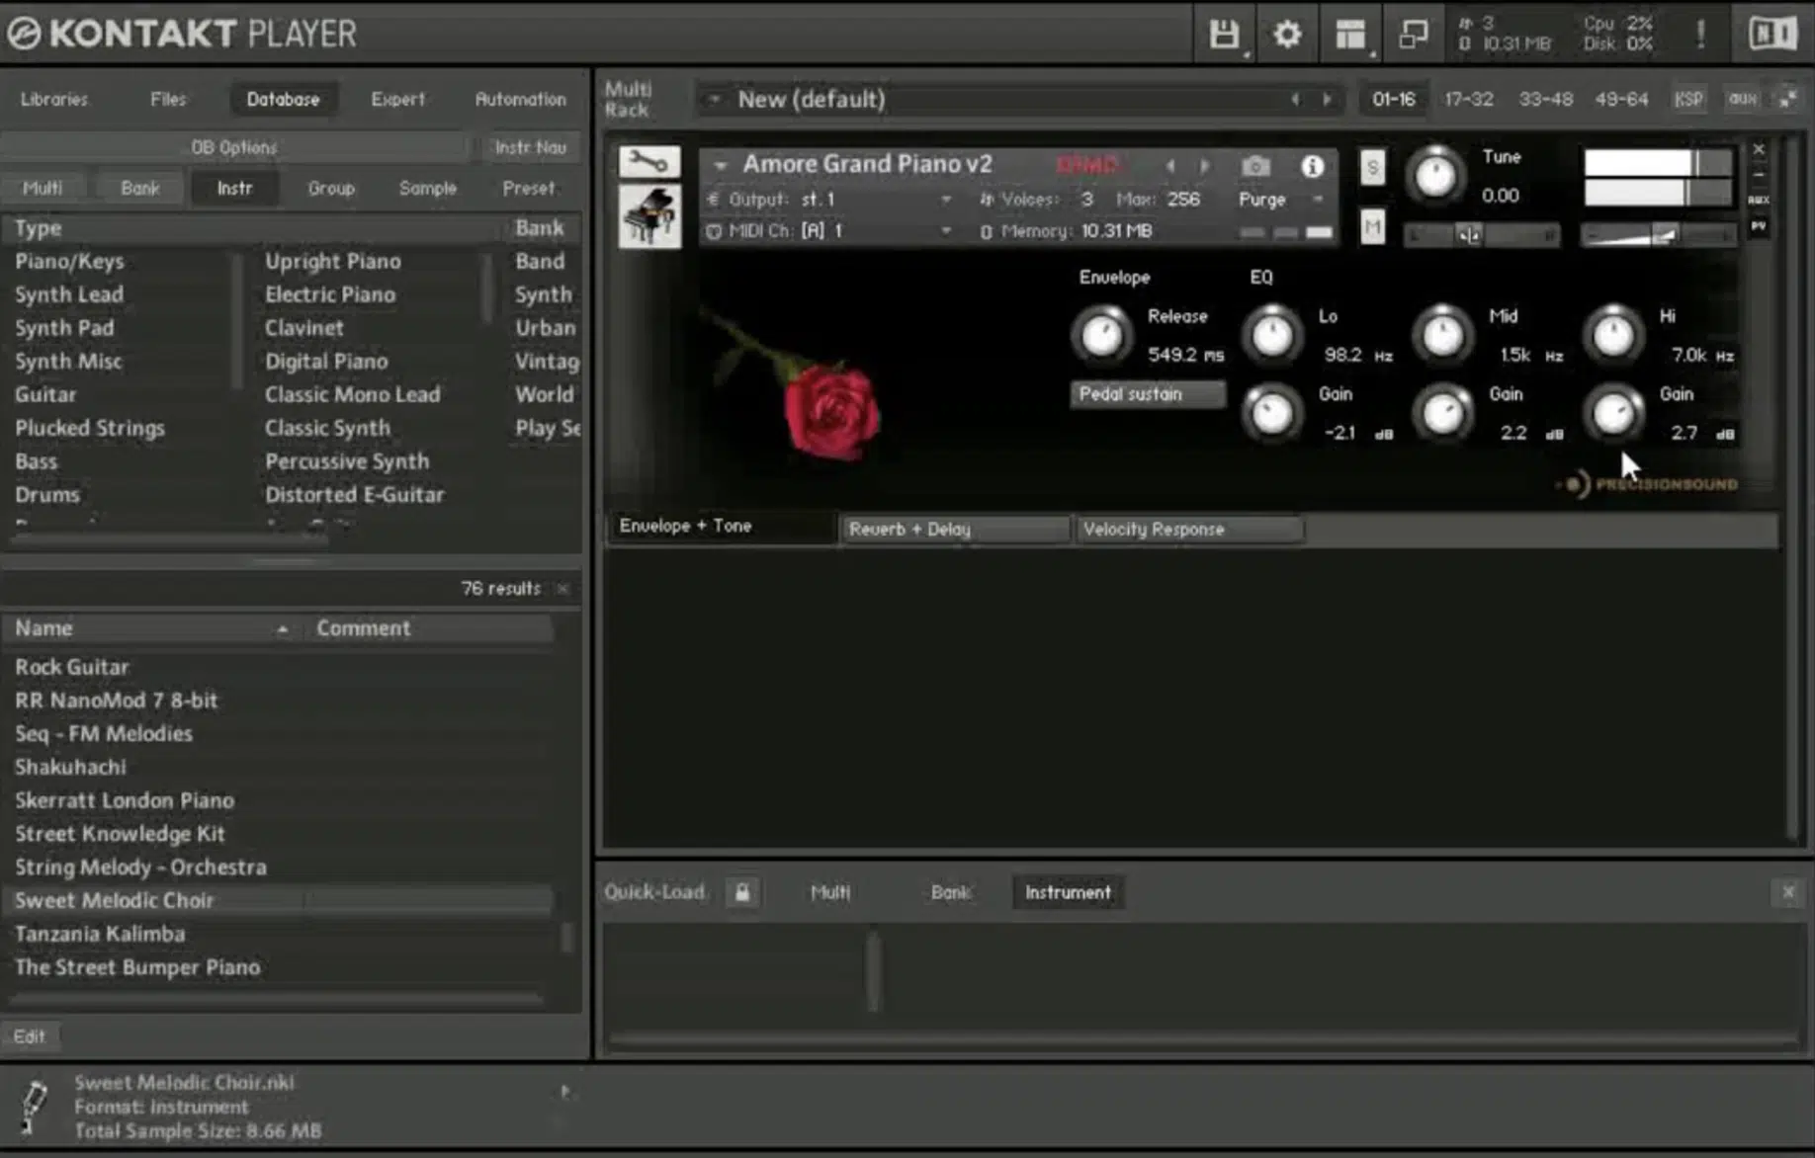1815x1158 pixels.
Task: Open the save/files menu floppy icon
Action: pos(1224,35)
